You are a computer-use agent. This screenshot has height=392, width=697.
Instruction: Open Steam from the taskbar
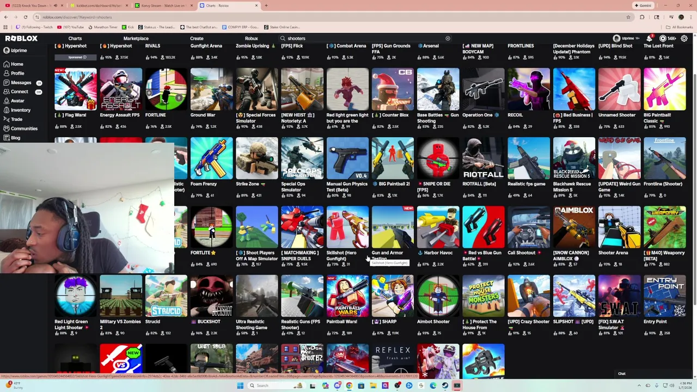[445, 385]
